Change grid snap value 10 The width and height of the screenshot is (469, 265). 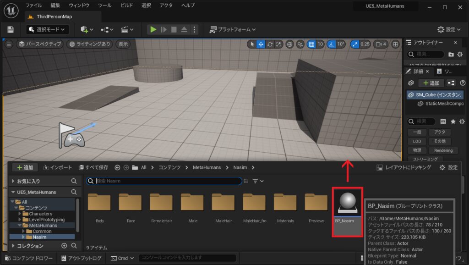coord(320,44)
